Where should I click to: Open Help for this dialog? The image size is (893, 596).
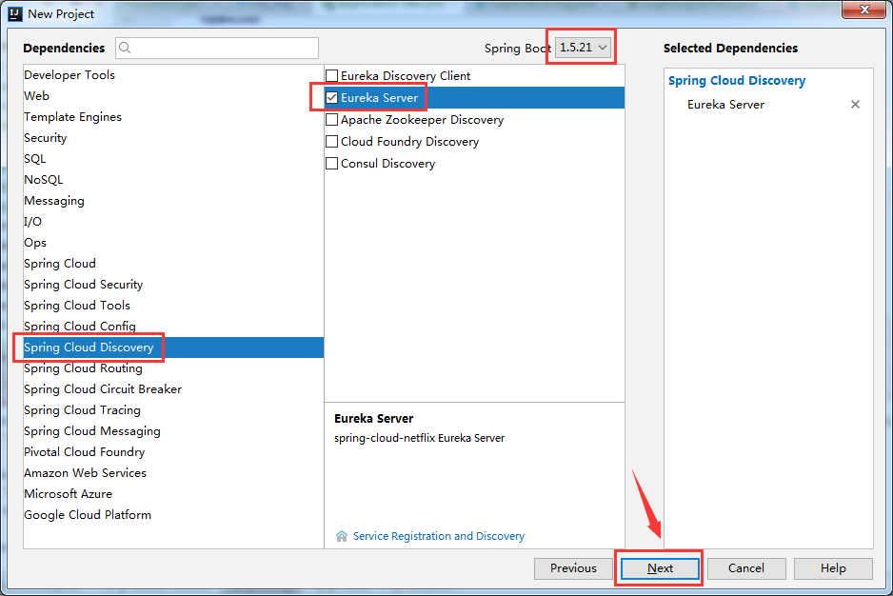833,568
